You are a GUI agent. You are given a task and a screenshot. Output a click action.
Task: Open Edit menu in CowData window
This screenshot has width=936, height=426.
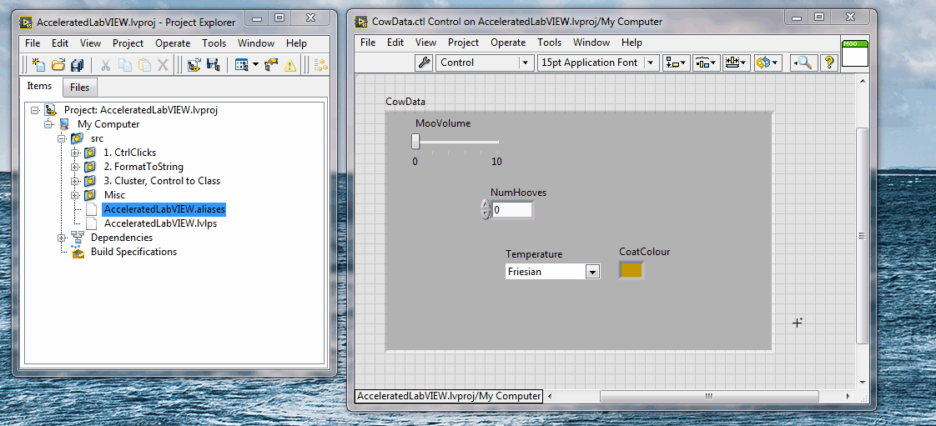pyautogui.click(x=395, y=43)
